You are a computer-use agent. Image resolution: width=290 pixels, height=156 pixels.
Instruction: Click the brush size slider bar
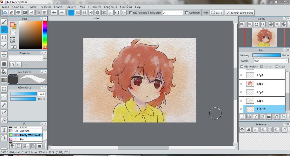24,94
